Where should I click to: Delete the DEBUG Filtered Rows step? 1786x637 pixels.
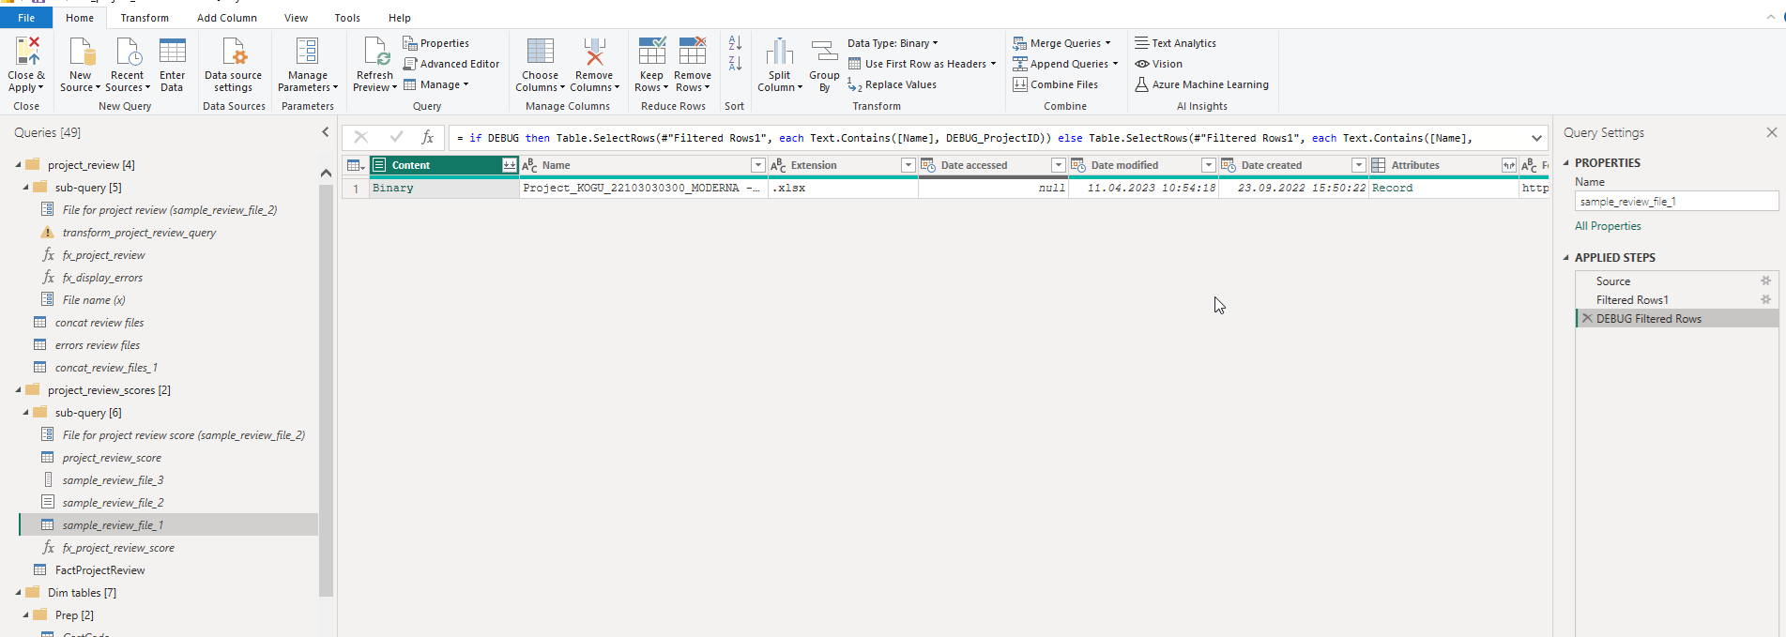[1587, 319]
